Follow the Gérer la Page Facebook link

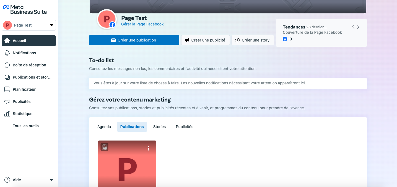click(142, 24)
